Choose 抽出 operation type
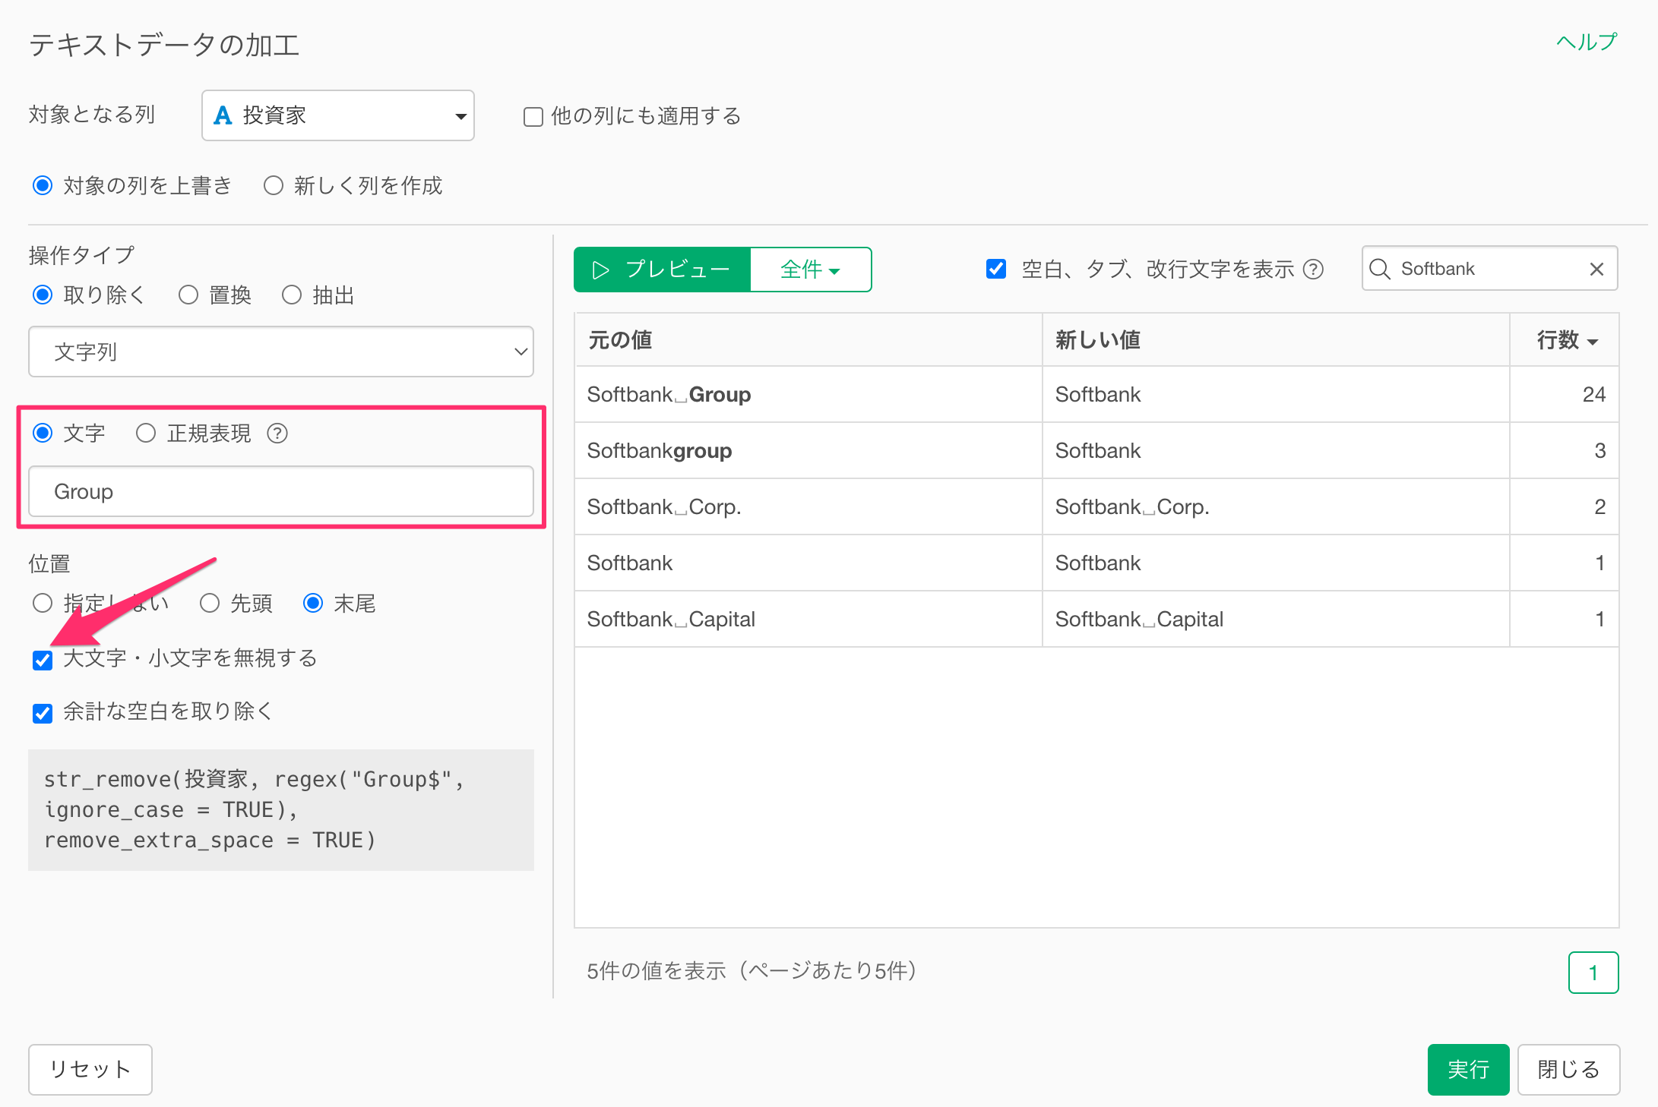The width and height of the screenshot is (1658, 1107). (x=292, y=295)
